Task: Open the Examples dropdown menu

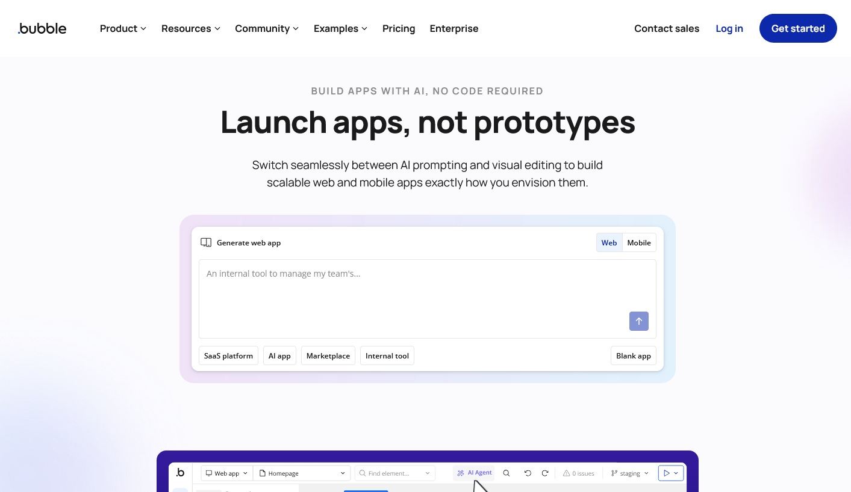Action: click(x=340, y=28)
